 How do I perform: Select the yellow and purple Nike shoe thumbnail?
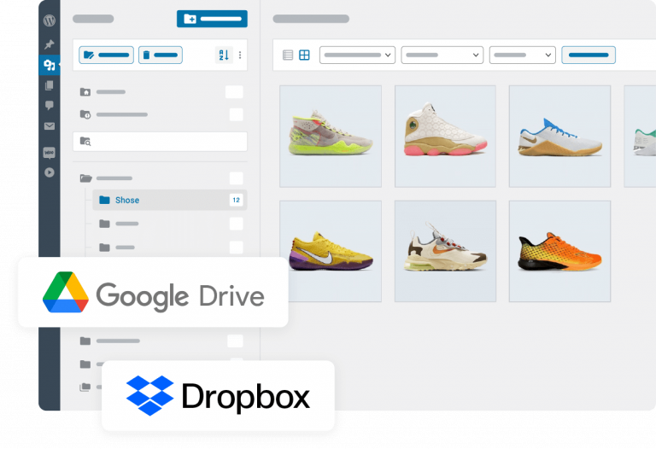coord(331,251)
